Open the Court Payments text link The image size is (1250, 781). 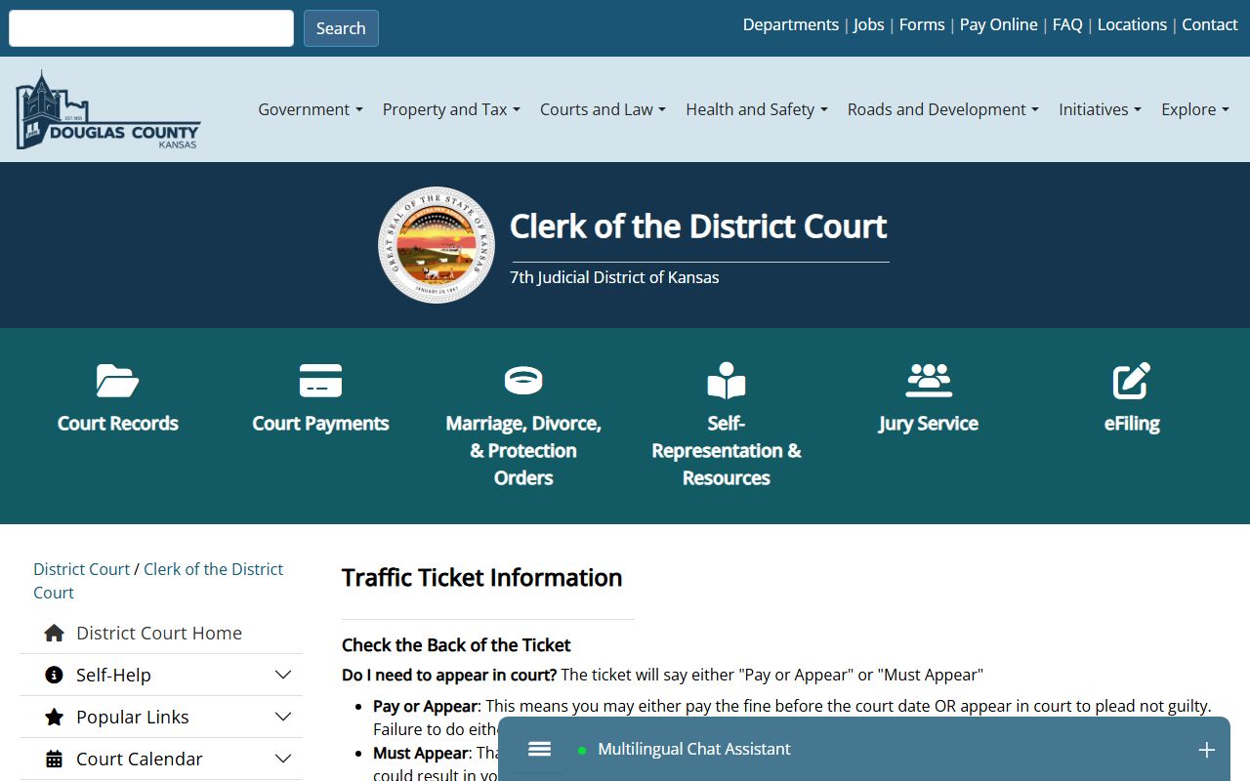(320, 424)
